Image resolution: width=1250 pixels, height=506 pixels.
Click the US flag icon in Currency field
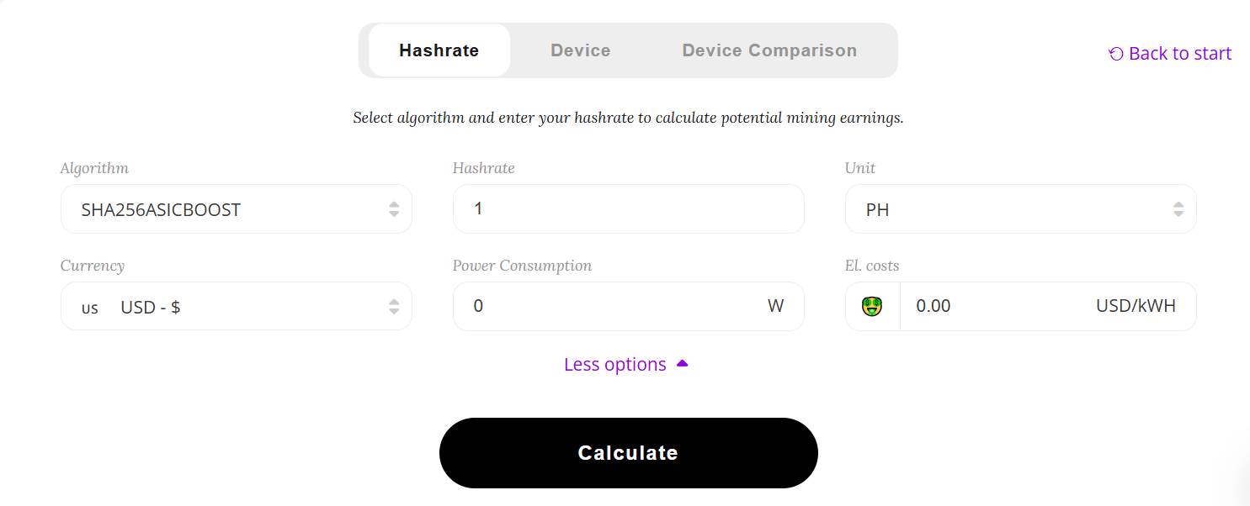tap(90, 307)
